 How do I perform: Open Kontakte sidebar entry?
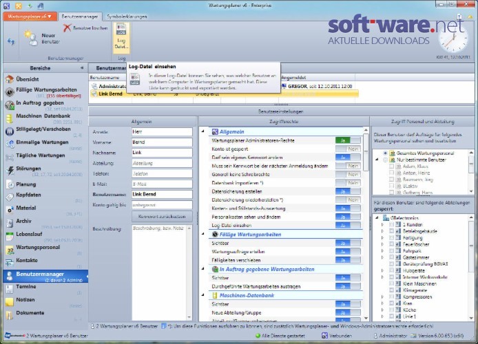pos(45,262)
